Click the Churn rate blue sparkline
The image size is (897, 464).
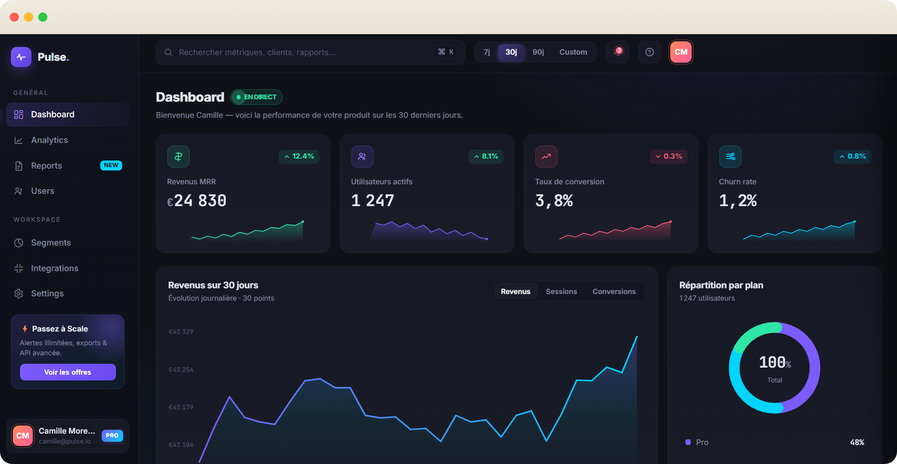(799, 230)
